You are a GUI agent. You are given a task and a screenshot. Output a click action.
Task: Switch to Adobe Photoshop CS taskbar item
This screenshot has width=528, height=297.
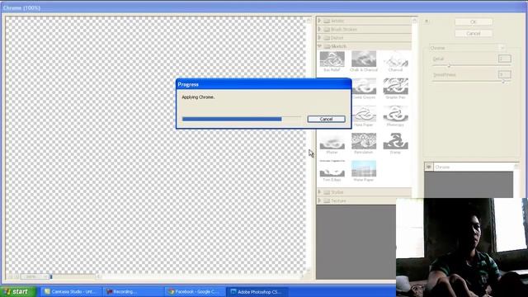click(257, 291)
